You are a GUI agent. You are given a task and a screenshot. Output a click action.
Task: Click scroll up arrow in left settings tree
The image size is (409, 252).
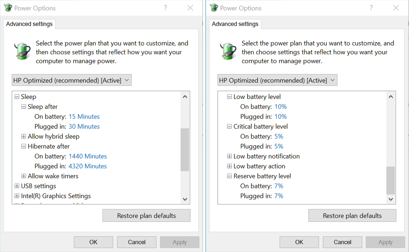click(x=185, y=97)
